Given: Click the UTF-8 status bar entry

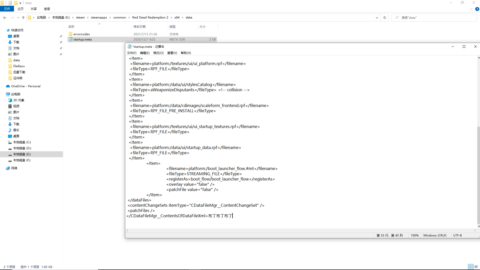Looking at the screenshot, I should [457, 235].
